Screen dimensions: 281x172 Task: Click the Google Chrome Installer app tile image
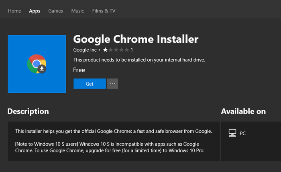tap(37, 64)
